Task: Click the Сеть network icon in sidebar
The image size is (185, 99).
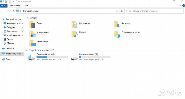Action: tap(4, 59)
